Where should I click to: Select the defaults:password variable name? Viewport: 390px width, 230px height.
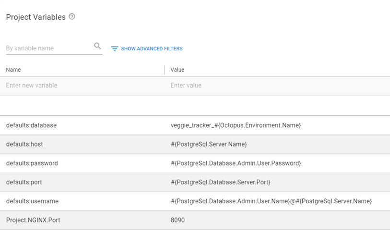click(32, 164)
